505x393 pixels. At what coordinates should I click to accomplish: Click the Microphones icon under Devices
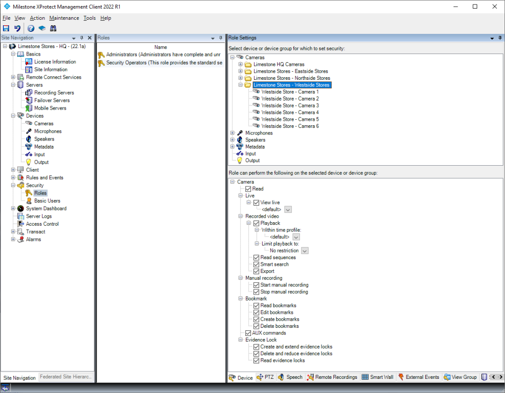click(29, 131)
